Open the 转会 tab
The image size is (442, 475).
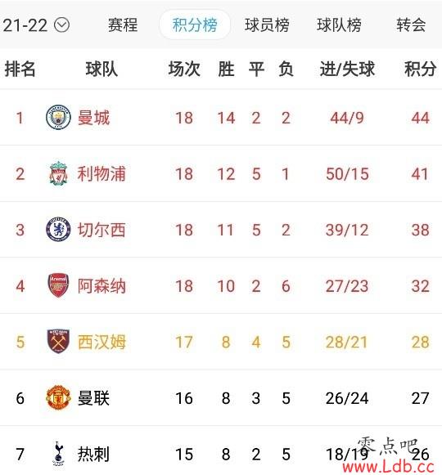click(411, 25)
